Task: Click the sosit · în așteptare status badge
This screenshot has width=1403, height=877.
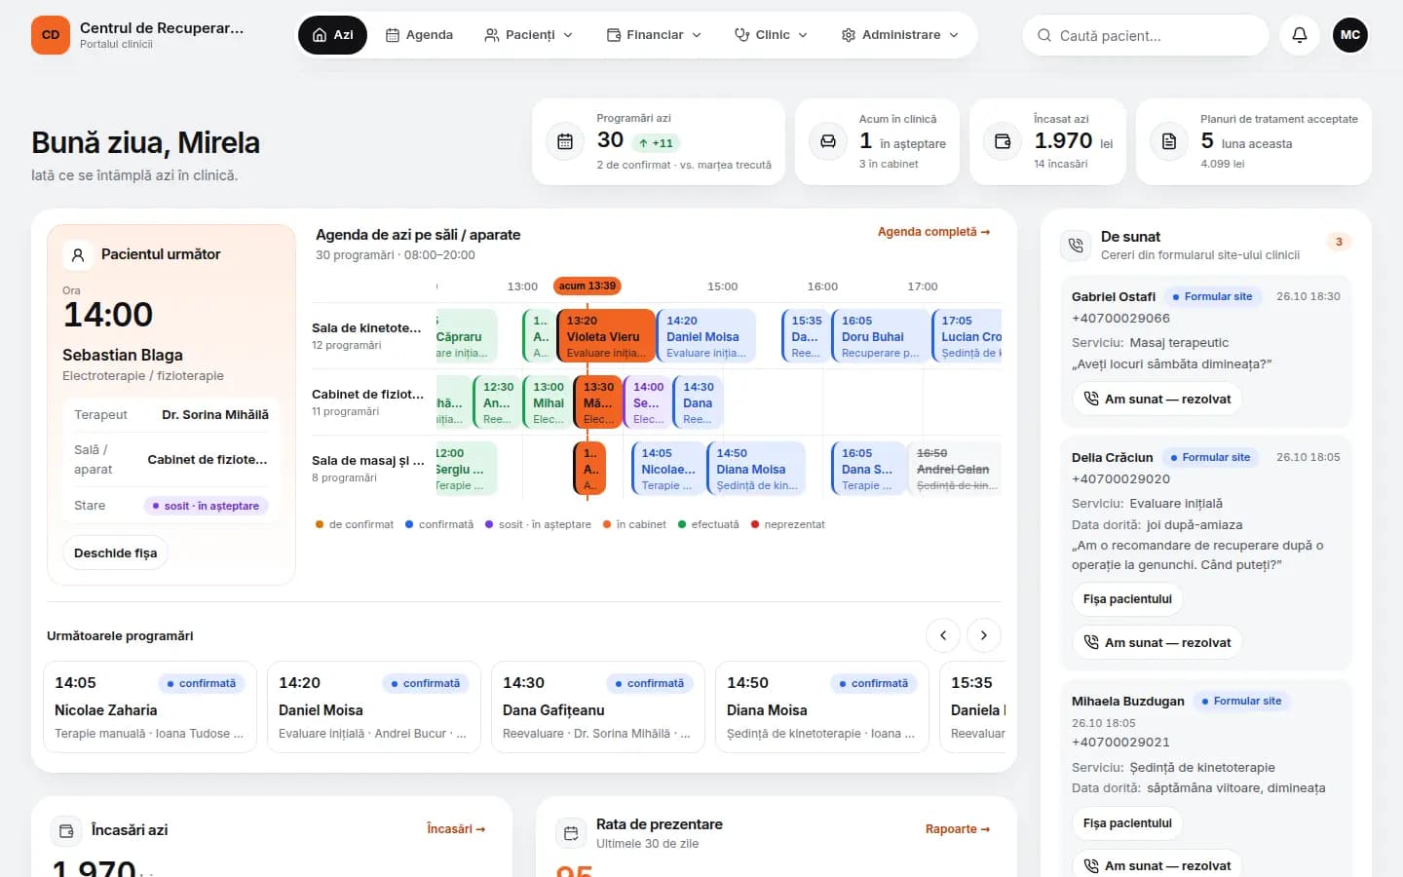Action: [206, 506]
